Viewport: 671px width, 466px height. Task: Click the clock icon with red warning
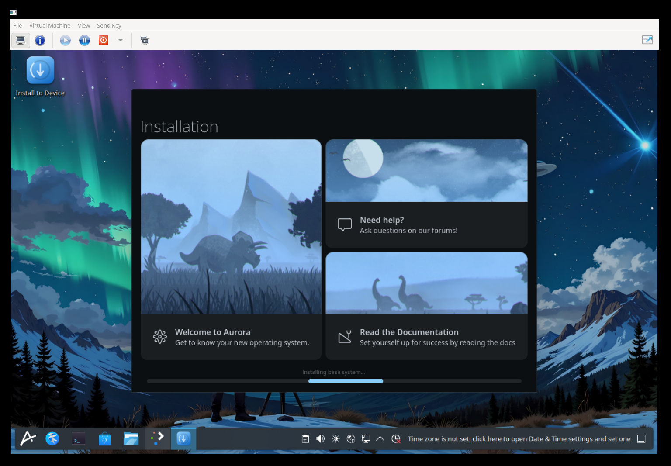pos(396,439)
